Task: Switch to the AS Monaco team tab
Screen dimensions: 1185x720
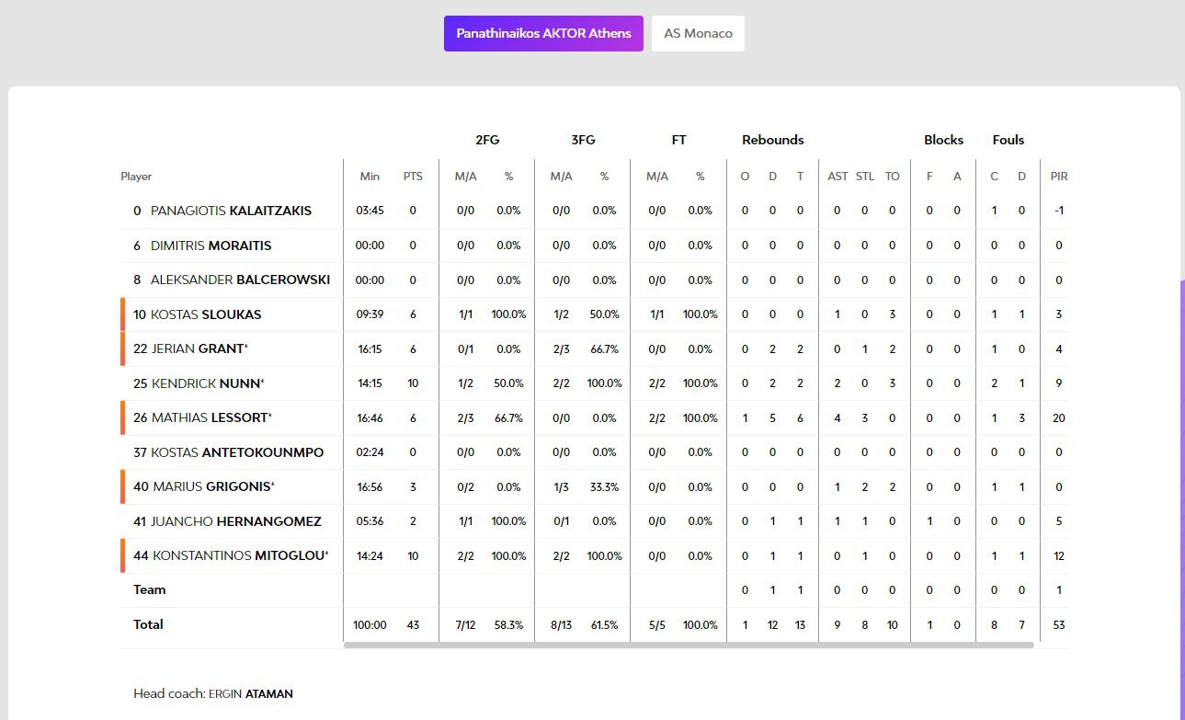Action: coord(698,34)
